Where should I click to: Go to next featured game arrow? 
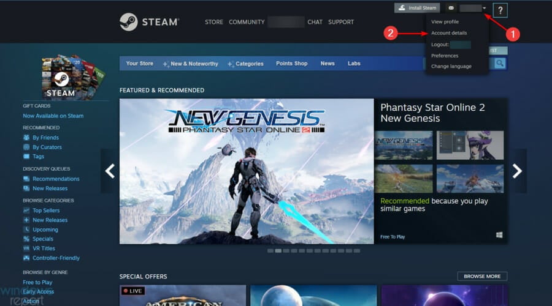coord(517,171)
